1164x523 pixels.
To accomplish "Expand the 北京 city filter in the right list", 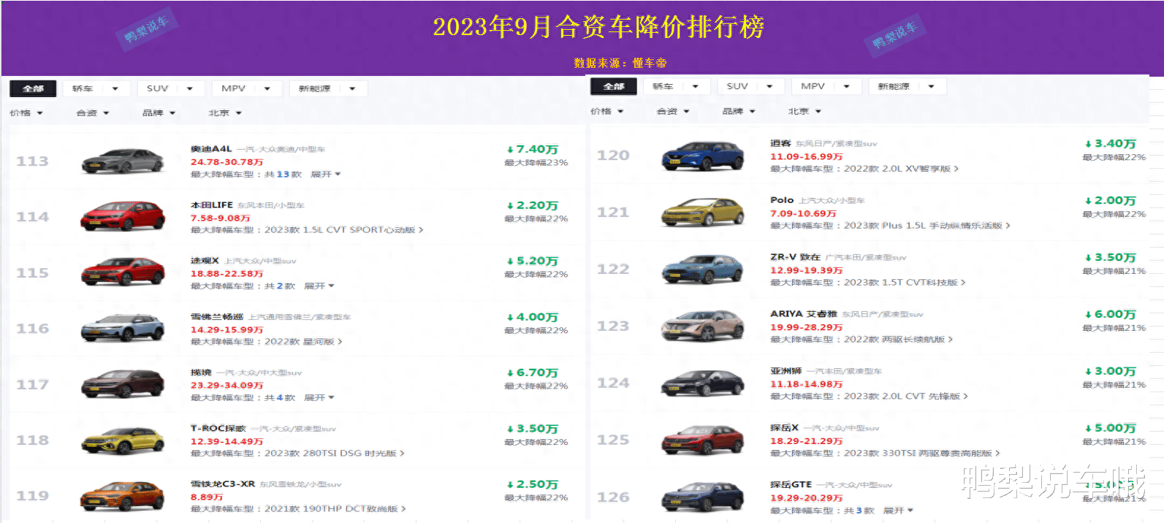I will pyautogui.click(x=804, y=112).
